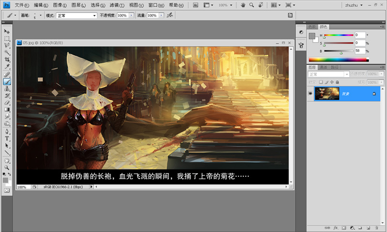The image size is (387, 232).
Task: Click the H hue slider in Color panel
Action: click(339, 35)
